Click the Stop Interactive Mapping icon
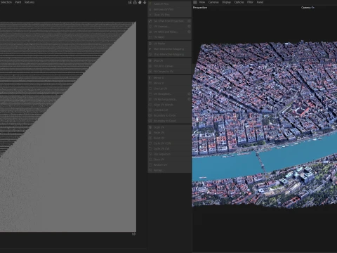The width and height of the screenshot is (337, 253). pyautogui.click(x=150, y=54)
